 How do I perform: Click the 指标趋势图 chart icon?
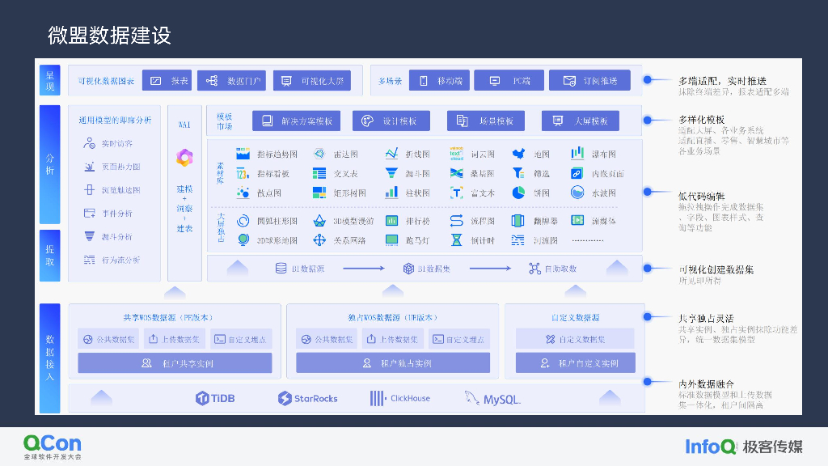243,154
